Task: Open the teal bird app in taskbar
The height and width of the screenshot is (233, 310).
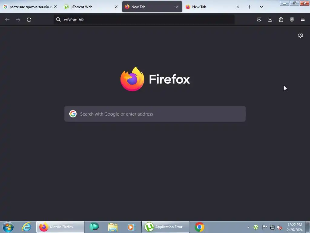Action: point(94,227)
